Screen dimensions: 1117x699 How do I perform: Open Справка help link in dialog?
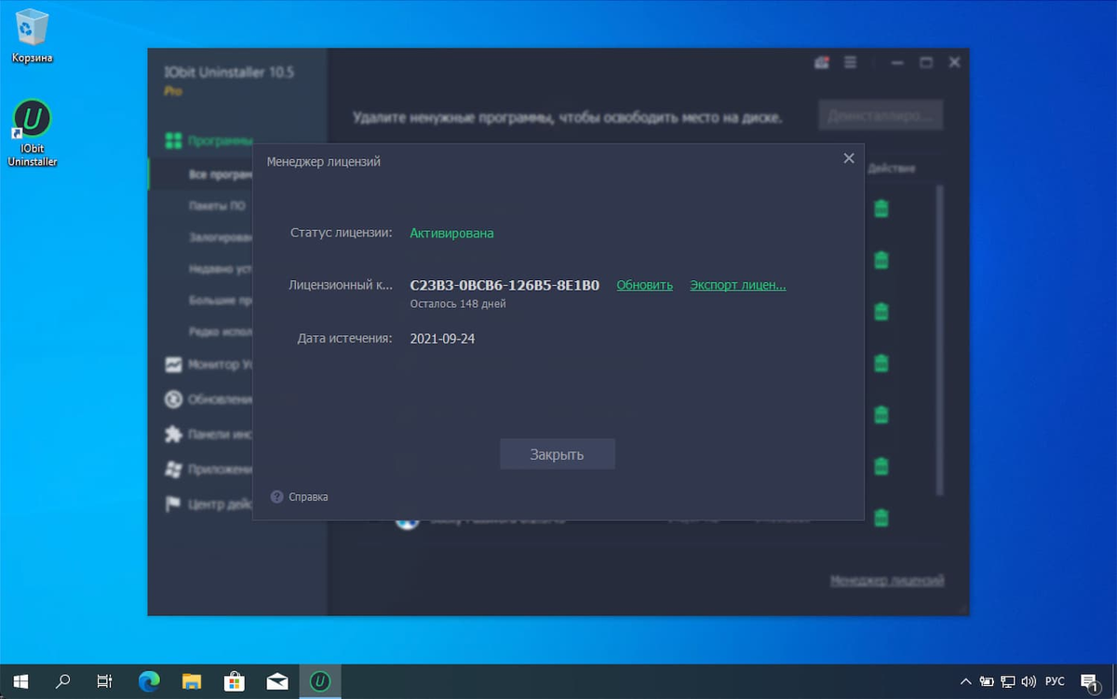click(308, 497)
